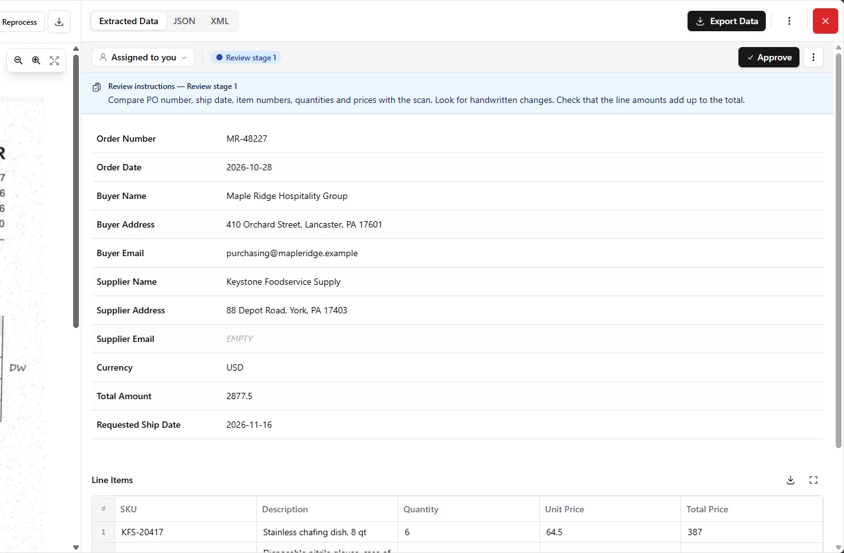Open the more options menu beside Export Data
Screen dimensions: 844x553
pyautogui.click(x=789, y=21)
